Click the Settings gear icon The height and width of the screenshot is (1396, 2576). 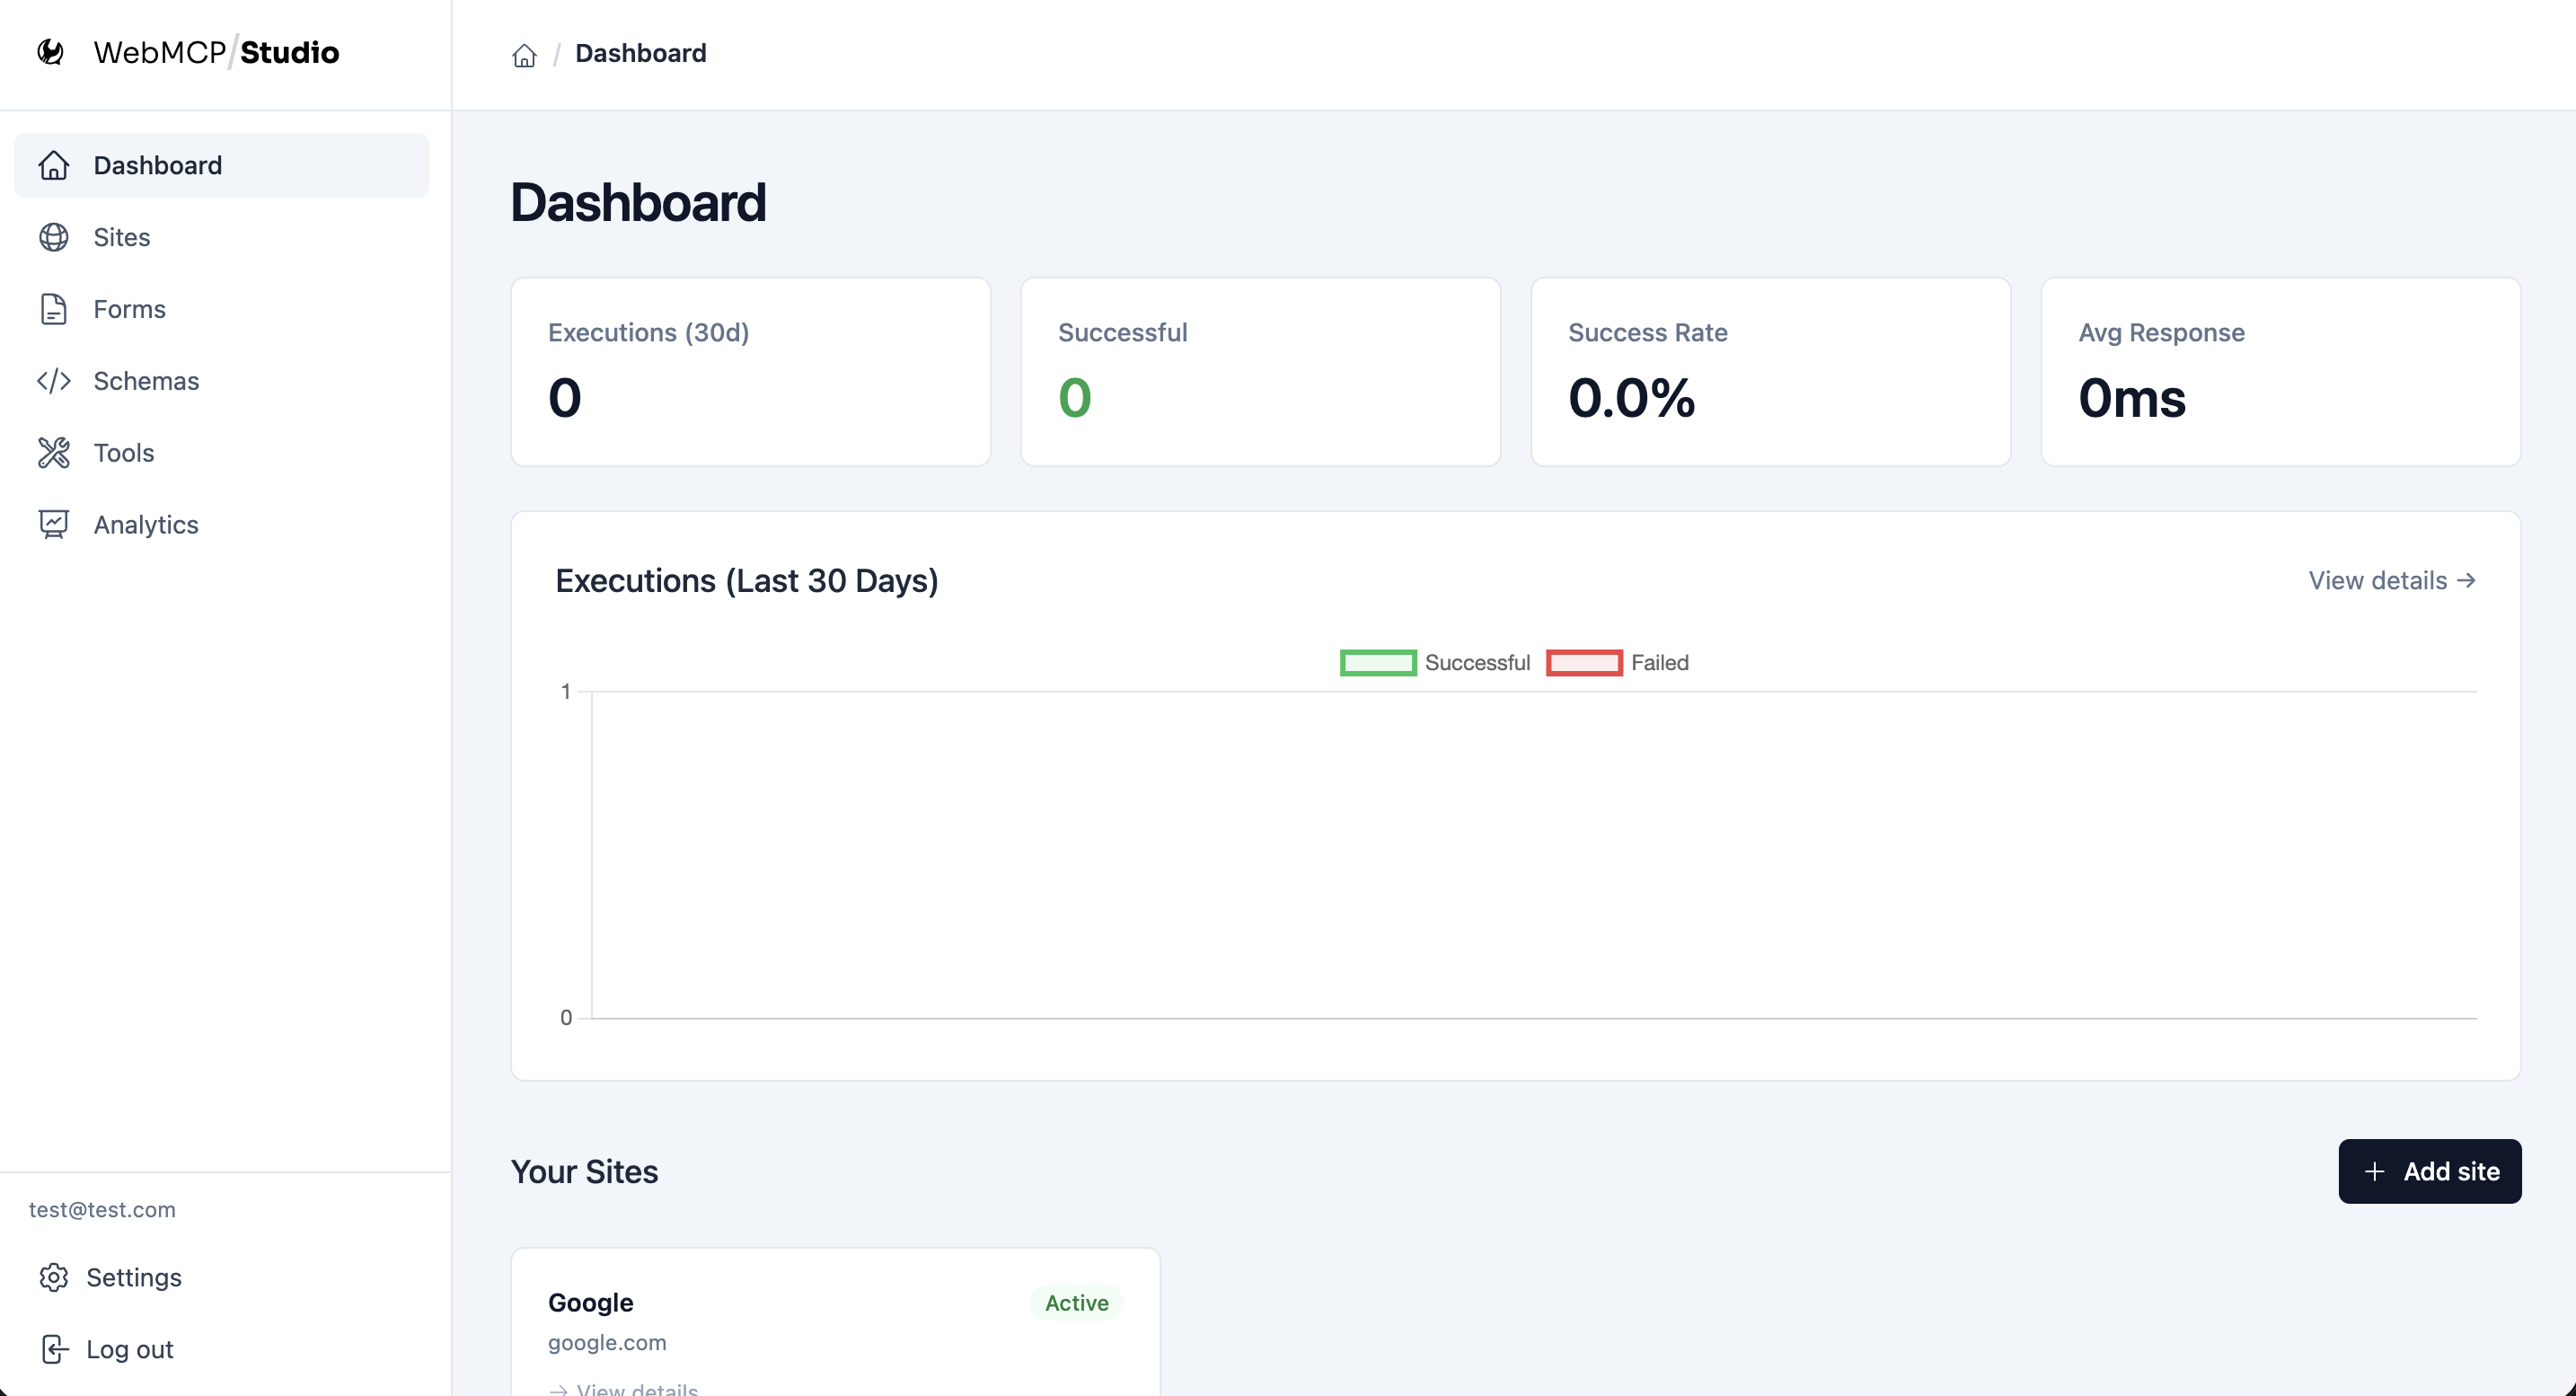click(x=54, y=1277)
